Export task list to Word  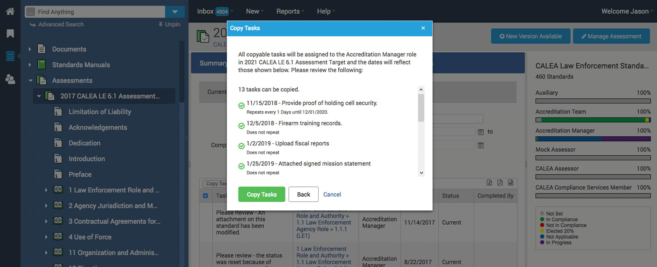pos(510,183)
